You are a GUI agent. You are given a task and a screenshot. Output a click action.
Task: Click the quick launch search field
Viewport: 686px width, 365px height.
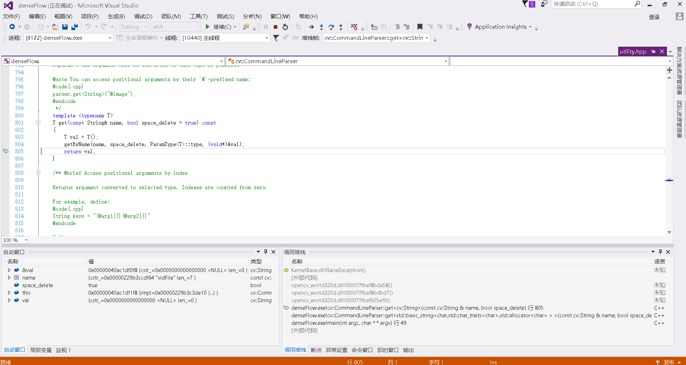(596, 4)
